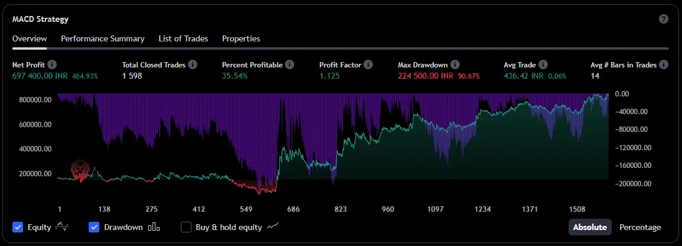This screenshot has height=246, width=682.
Task: Click Avg # Bars in Trades info icon
Action: (664, 64)
